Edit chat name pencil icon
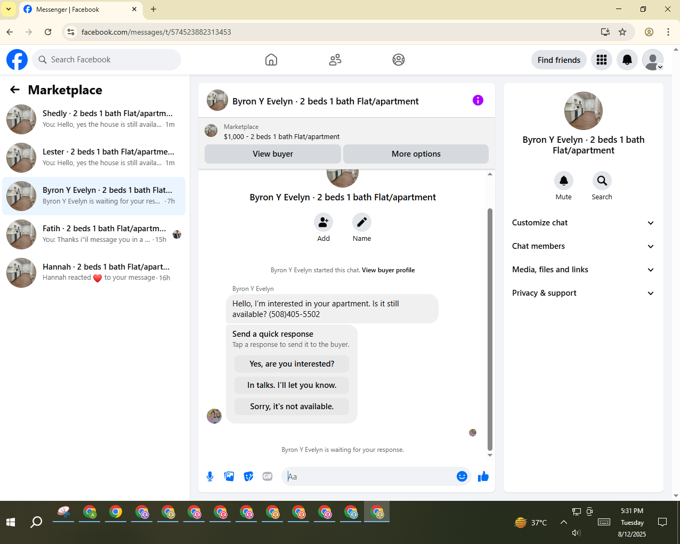The image size is (680, 544). 362,222
